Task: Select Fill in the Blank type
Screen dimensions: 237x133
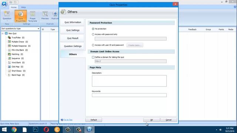Action: pyautogui.click(x=18, y=50)
